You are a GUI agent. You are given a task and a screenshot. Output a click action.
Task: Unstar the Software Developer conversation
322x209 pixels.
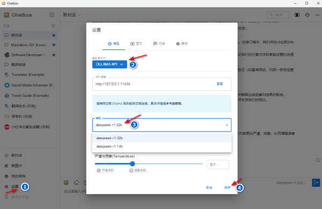coord(54,55)
